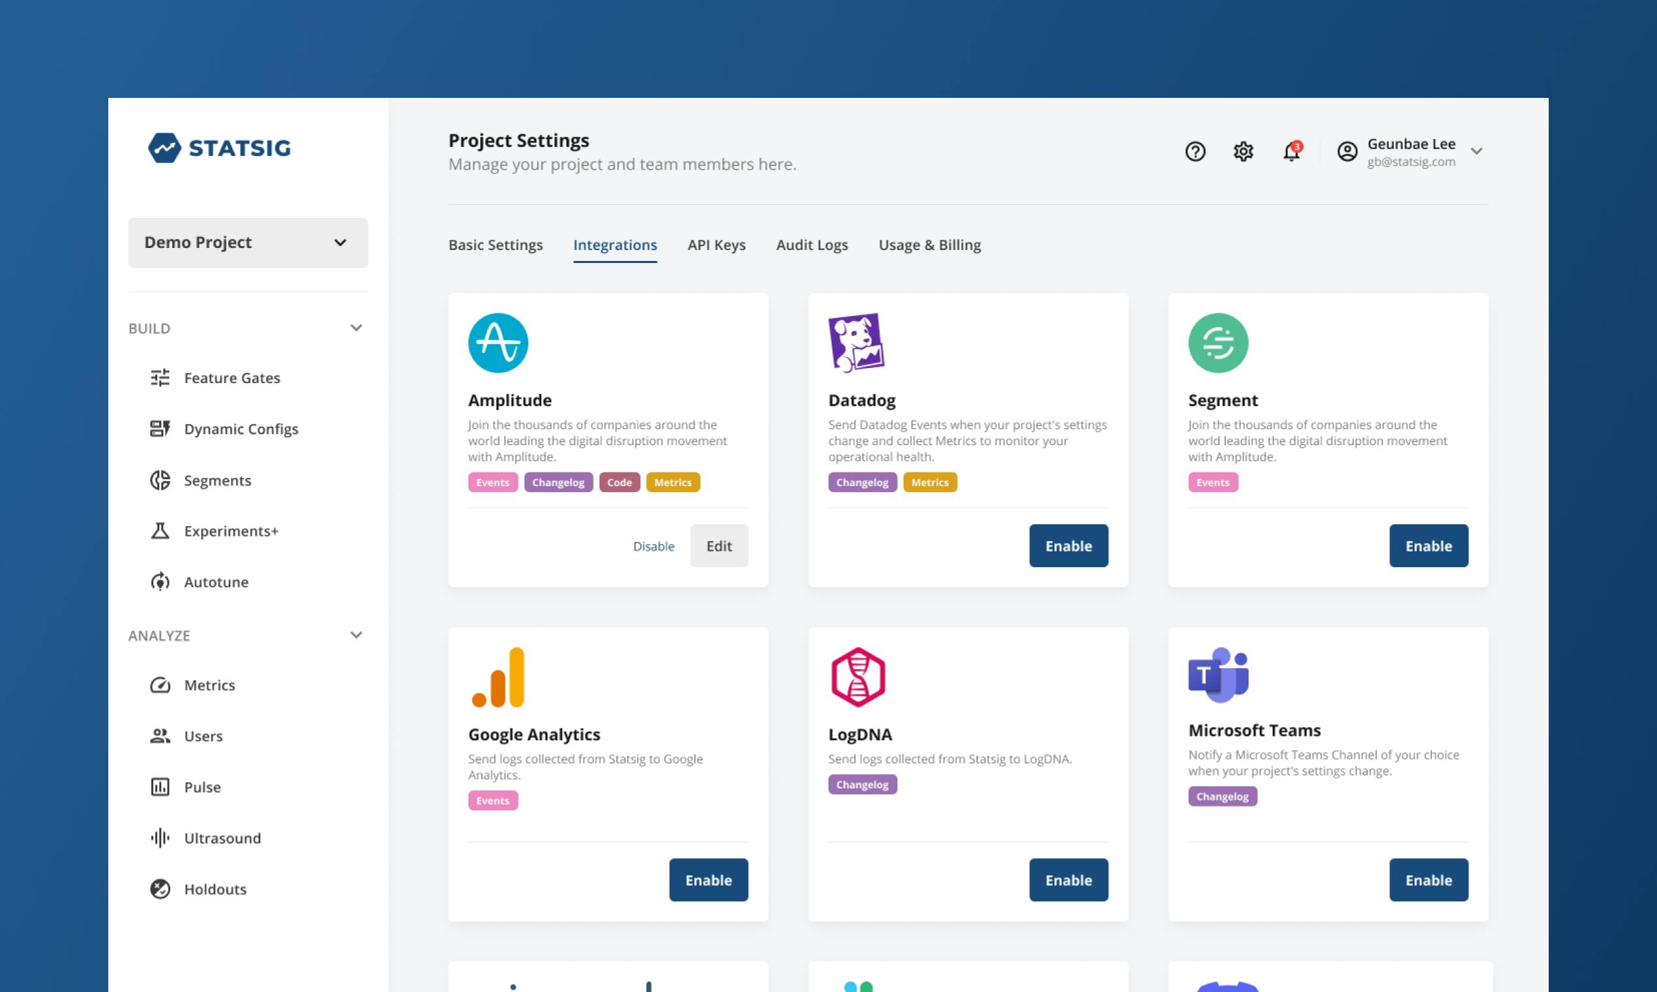This screenshot has width=1657, height=992.
Task: Click the Segment integration logo
Action: (x=1218, y=343)
